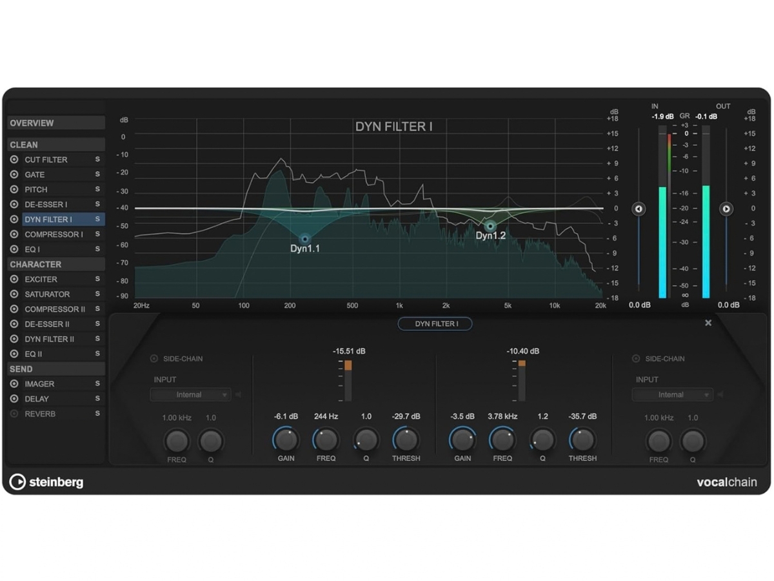Click the DYN FILTER I title button
Image resolution: width=774 pixels, height=581 pixels.
pos(435,323)
